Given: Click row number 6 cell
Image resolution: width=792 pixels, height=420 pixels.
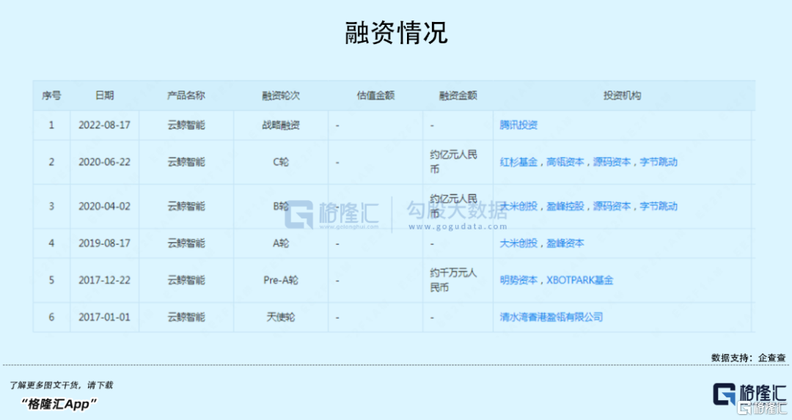Looking at the screenshot, I should point(51,317).
